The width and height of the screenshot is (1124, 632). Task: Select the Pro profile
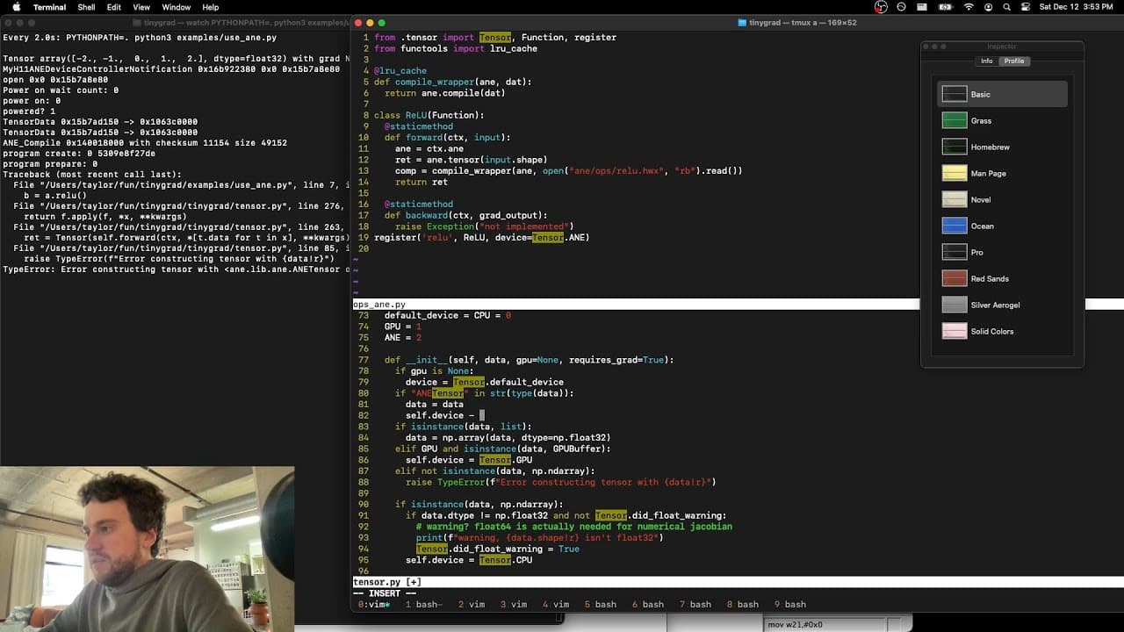1002,252
